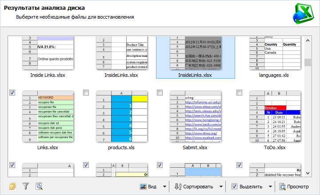Click the scrollbar down arrow

coord(308,173)
